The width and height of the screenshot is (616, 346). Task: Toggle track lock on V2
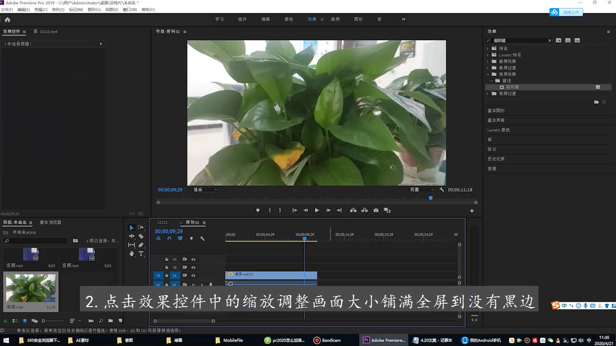tap(167, 267)
